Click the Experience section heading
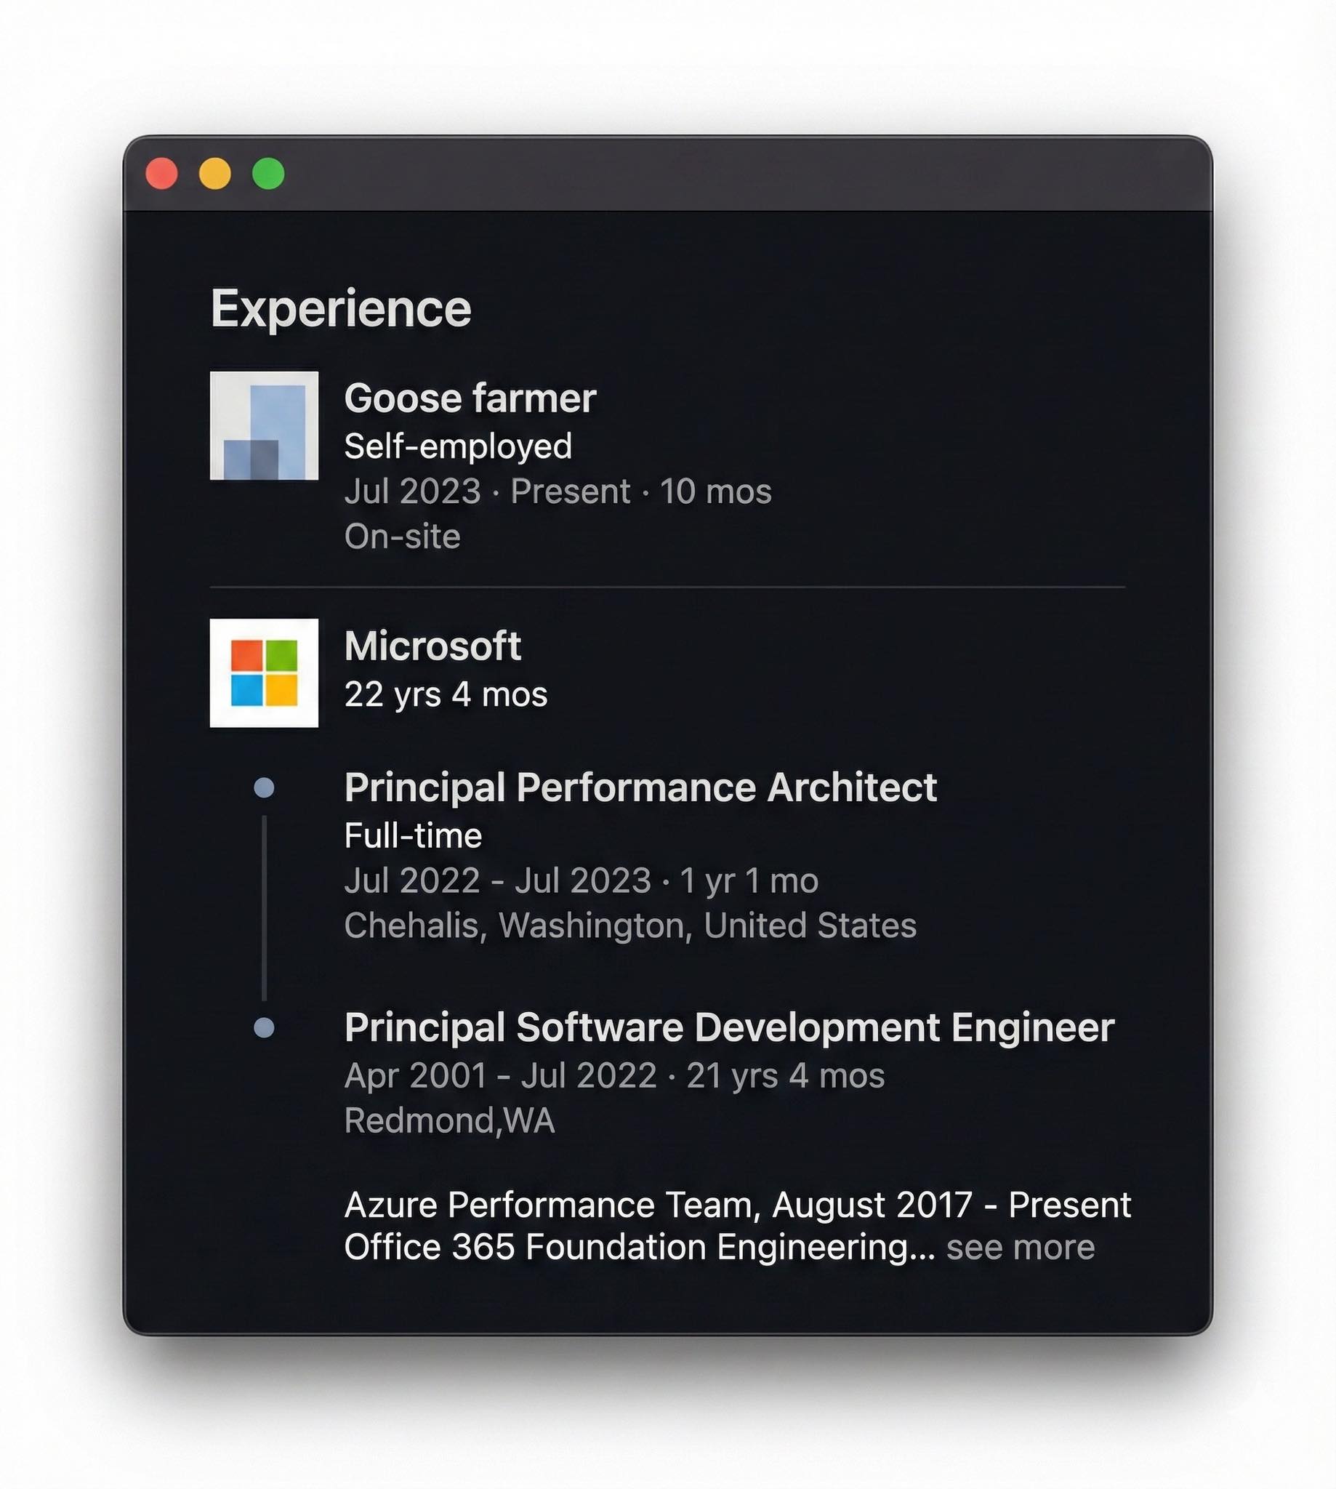1336x1489 pixels. 341,308
